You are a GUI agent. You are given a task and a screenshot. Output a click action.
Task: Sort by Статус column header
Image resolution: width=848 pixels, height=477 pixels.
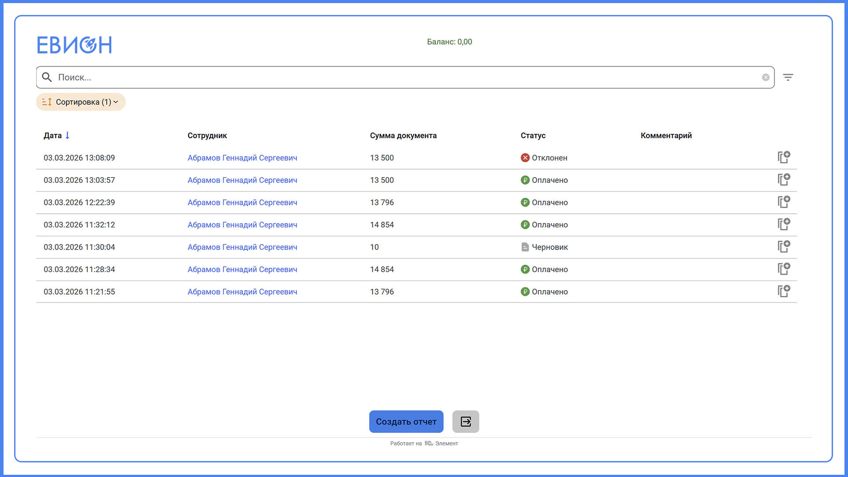(533, 136)
